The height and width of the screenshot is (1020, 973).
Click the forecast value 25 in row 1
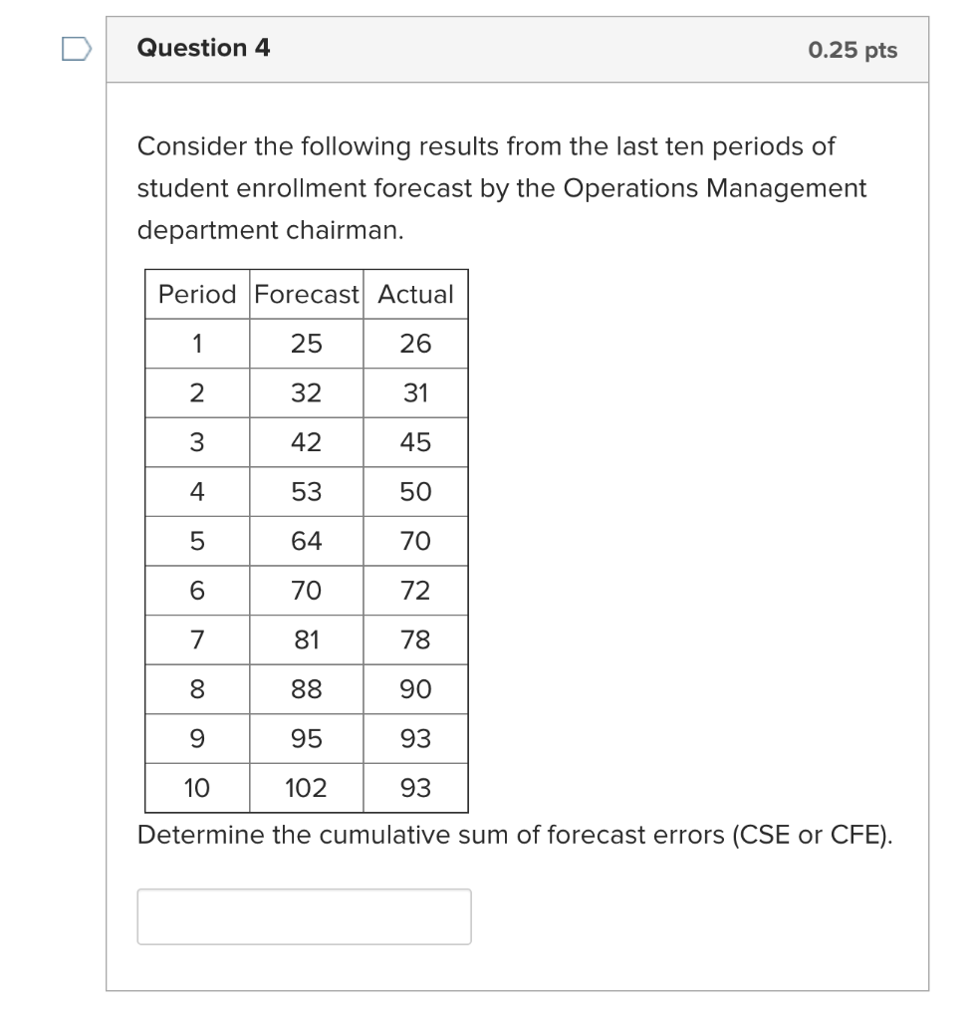[305, 343]
